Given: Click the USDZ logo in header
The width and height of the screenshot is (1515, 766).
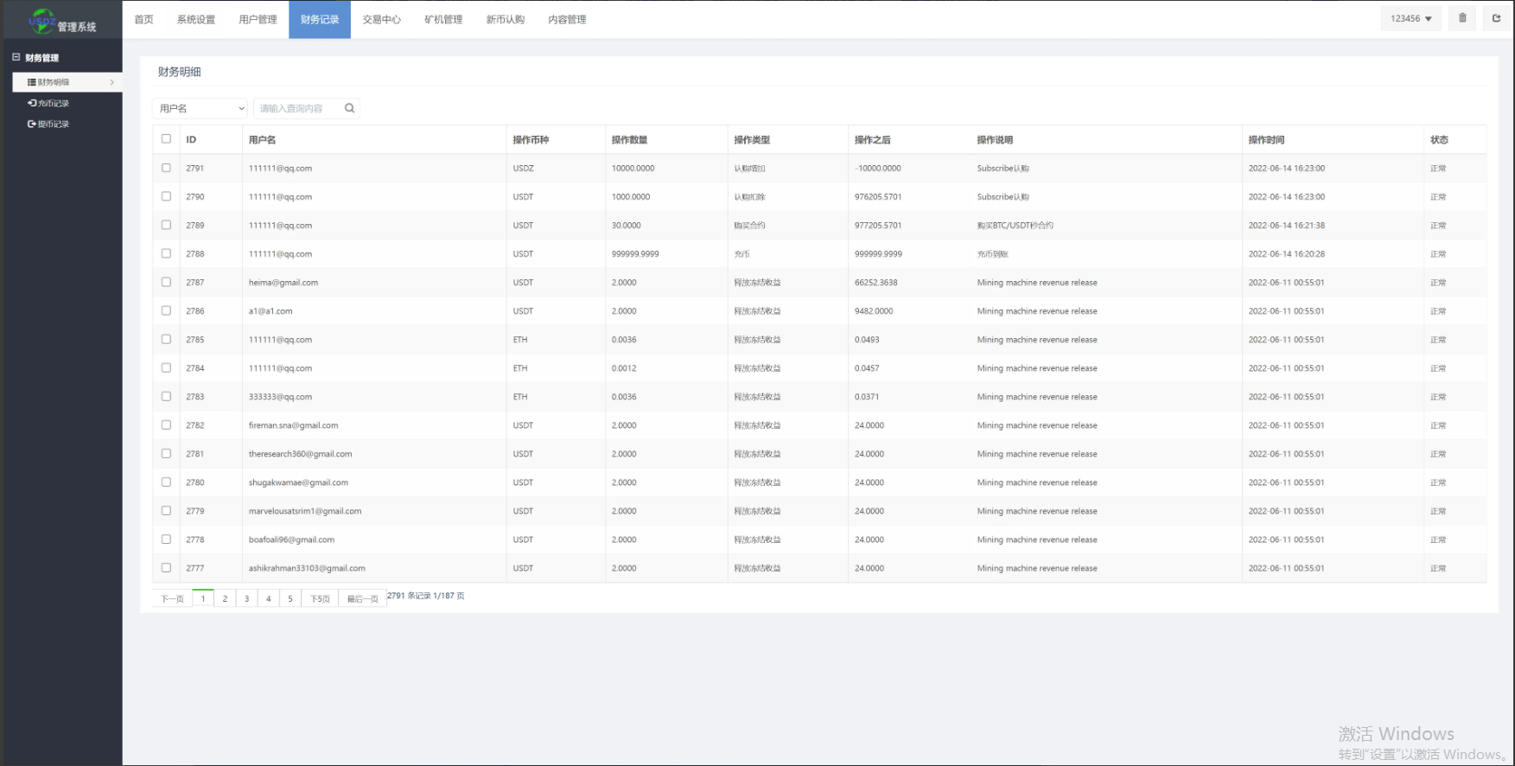Looking at the screenshot, I should tap(42, 21).
